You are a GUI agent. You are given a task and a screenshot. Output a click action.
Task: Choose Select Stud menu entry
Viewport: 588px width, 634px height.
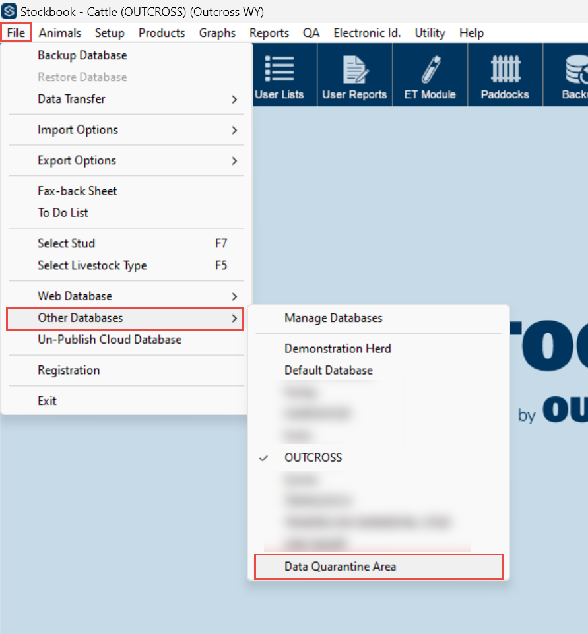(66, 243)
